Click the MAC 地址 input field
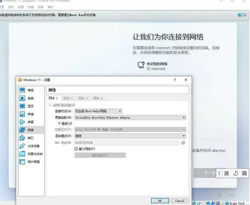250x205 pixels. (x=127, y=142)
